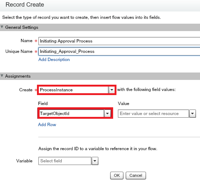
Task: Click the Enter value or select resource field
Action: (x=153, y=114)
